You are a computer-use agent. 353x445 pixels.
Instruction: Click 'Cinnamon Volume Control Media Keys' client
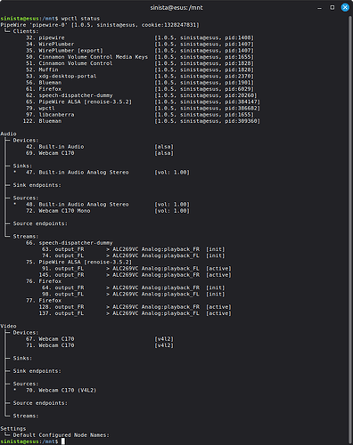point(94,57)
